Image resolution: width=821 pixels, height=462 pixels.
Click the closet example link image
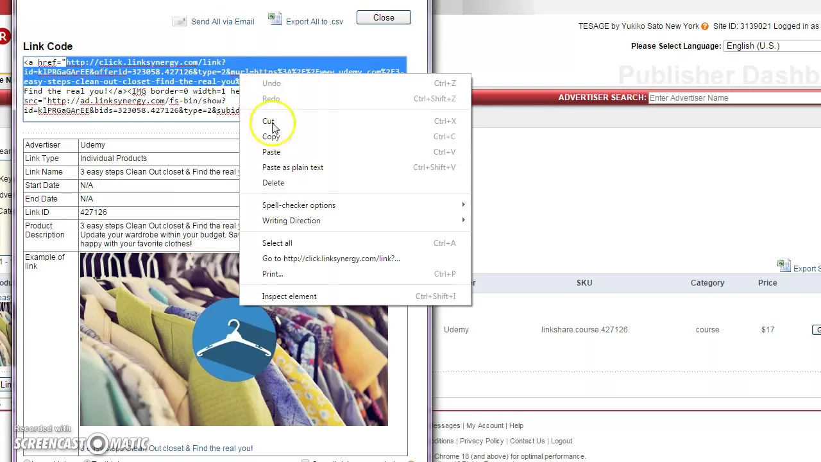coord(233,339)
